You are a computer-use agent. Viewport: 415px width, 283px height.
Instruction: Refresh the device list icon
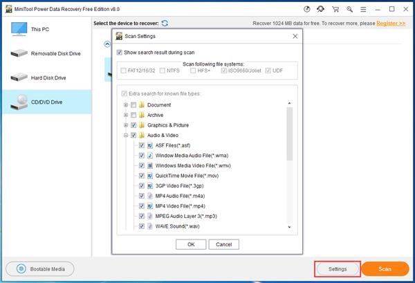(165, 23)
